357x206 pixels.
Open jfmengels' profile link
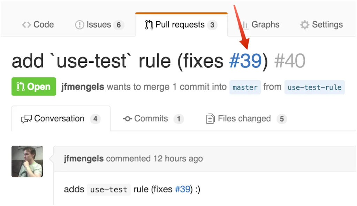82,87
